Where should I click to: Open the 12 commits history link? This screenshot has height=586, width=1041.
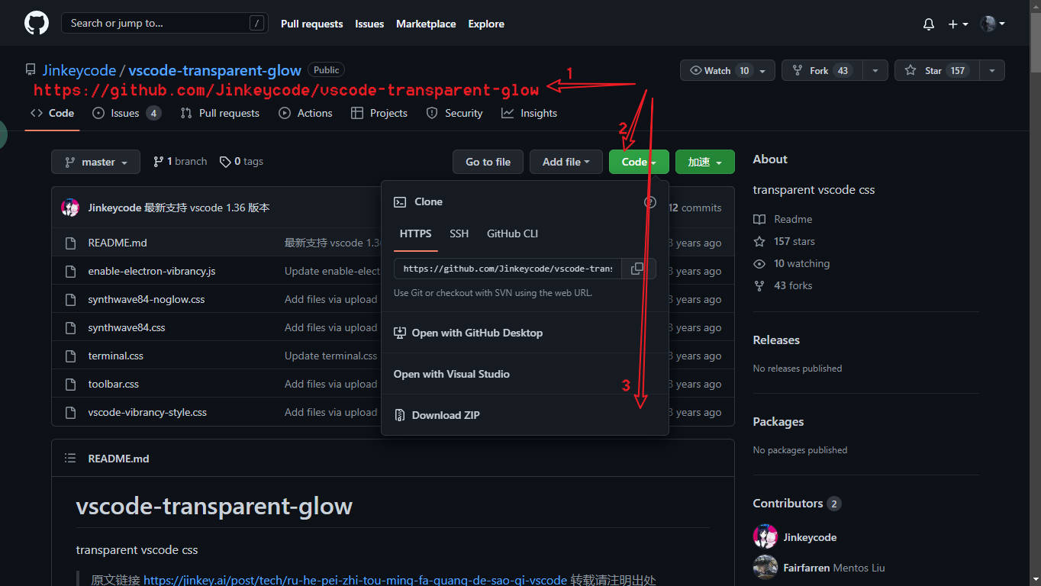pos(695,208)
